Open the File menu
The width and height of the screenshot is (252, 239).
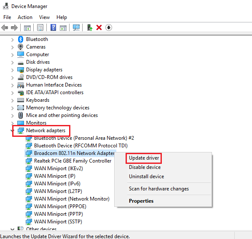7,17
